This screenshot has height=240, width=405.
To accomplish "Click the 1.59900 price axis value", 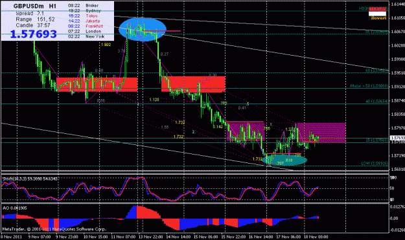I will point(398,60).
